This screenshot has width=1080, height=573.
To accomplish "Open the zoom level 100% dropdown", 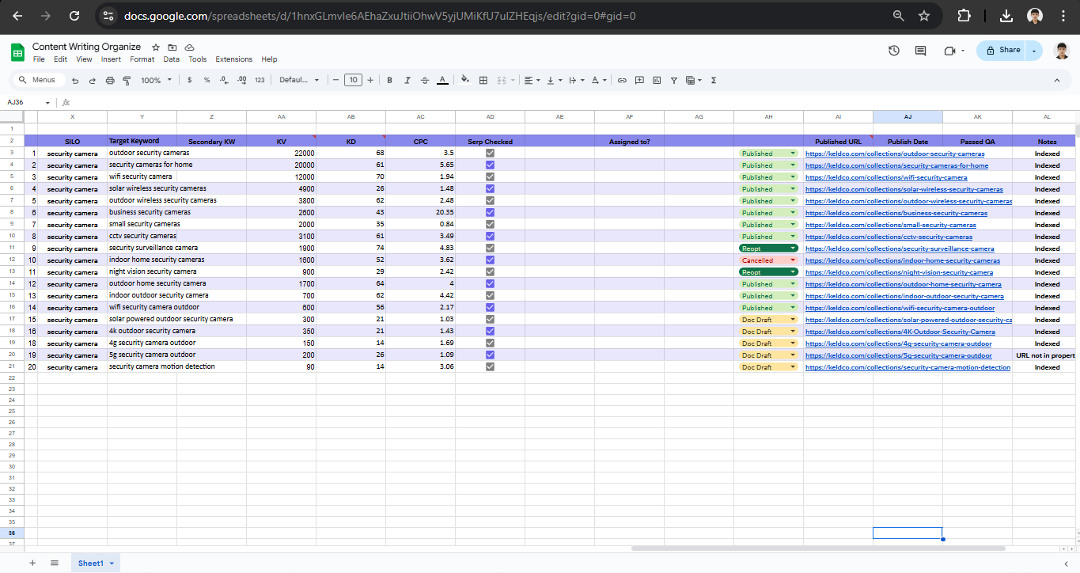I will (155, 80).
